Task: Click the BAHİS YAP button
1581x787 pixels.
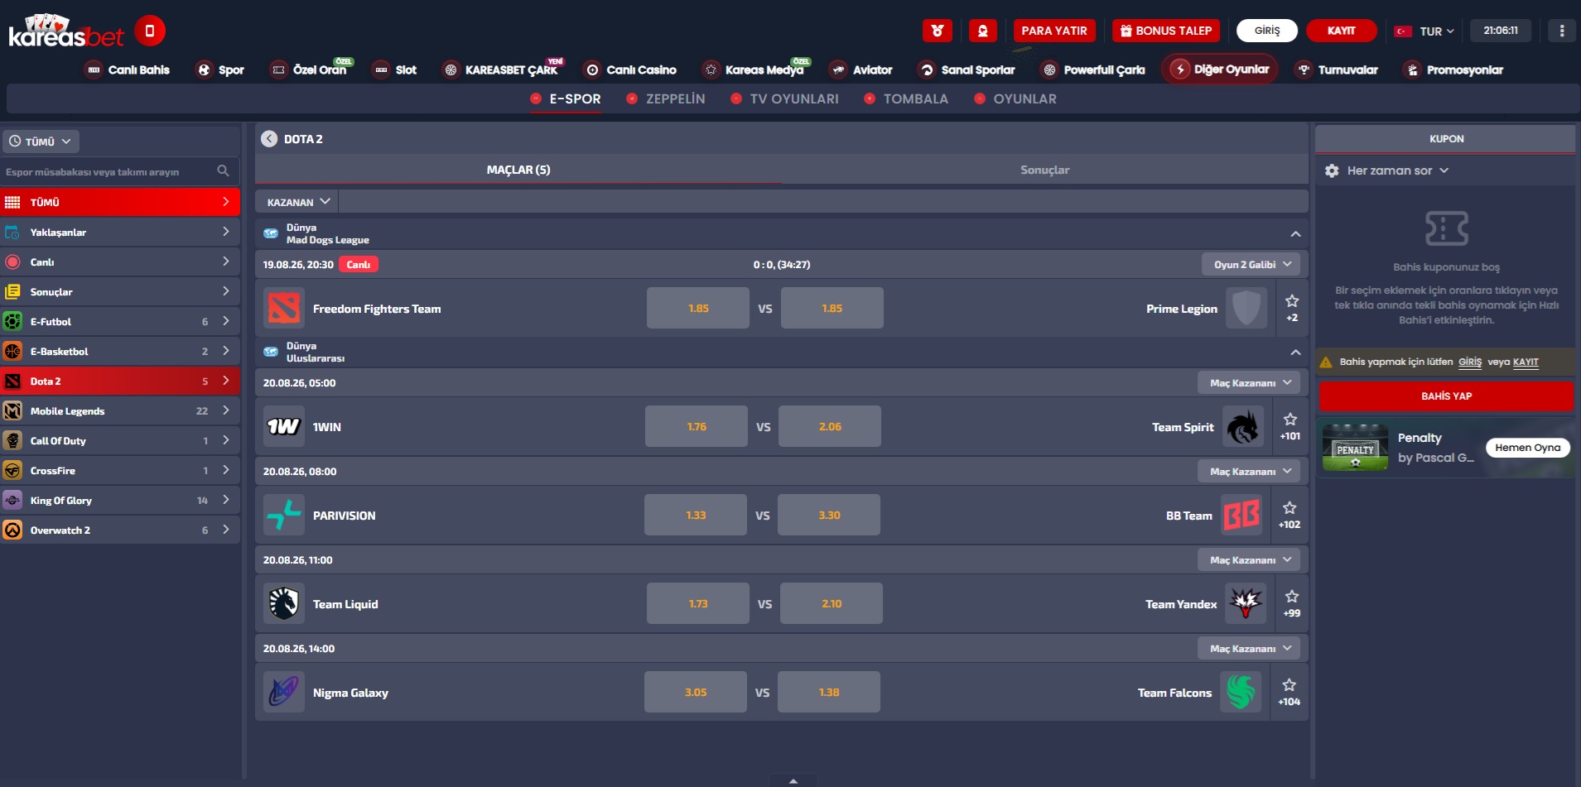Action: coord(1447,396)
